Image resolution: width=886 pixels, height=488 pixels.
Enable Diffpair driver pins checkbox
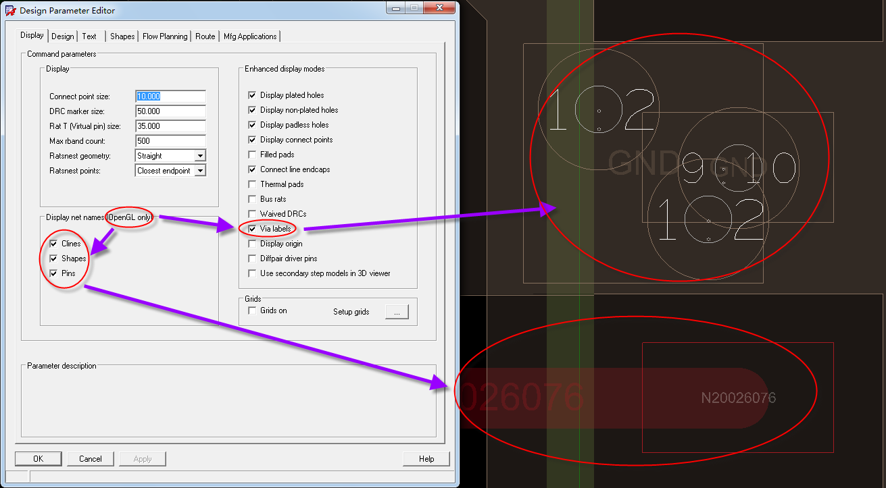253,259
